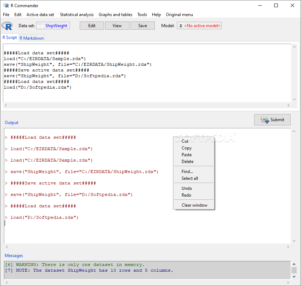
Task: Click warning message [6] about one dataset
Action: click(75, 265)
